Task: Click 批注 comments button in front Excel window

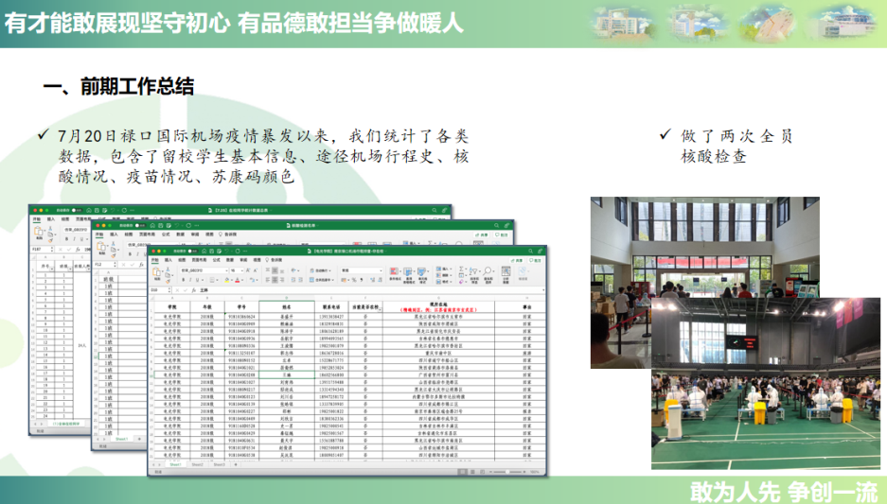Action: point(535,260)
